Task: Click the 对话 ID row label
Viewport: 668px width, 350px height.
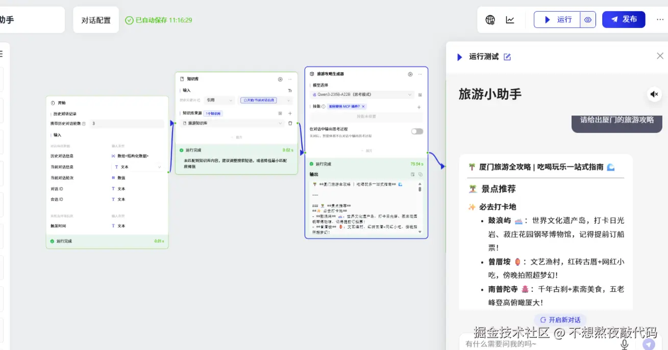Action: (x=57, y=189)
